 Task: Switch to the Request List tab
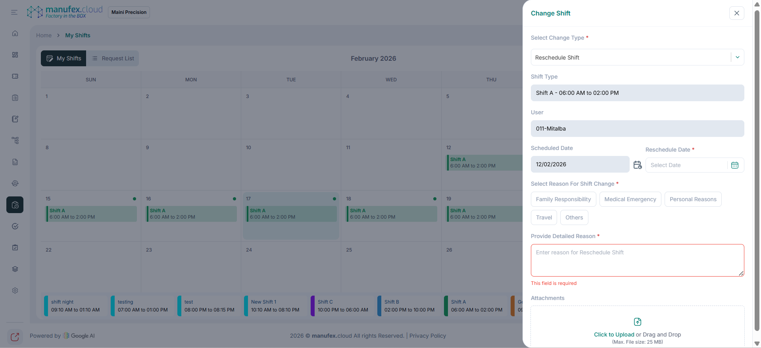coord(113,58)
